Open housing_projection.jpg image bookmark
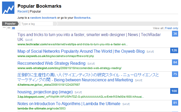The image size is (181, 112). (45, 92)
